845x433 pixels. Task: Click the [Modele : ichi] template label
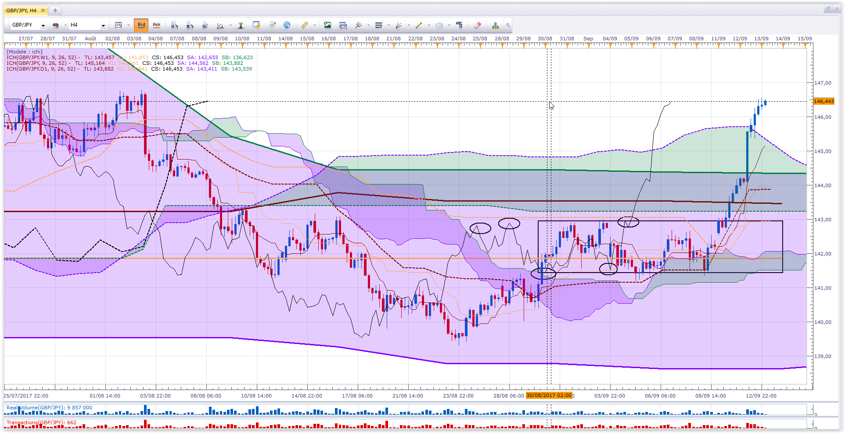[25, 52]
